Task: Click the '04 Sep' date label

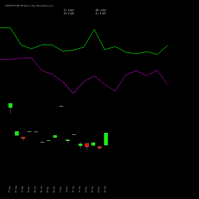Action: [x=41, y=189]
